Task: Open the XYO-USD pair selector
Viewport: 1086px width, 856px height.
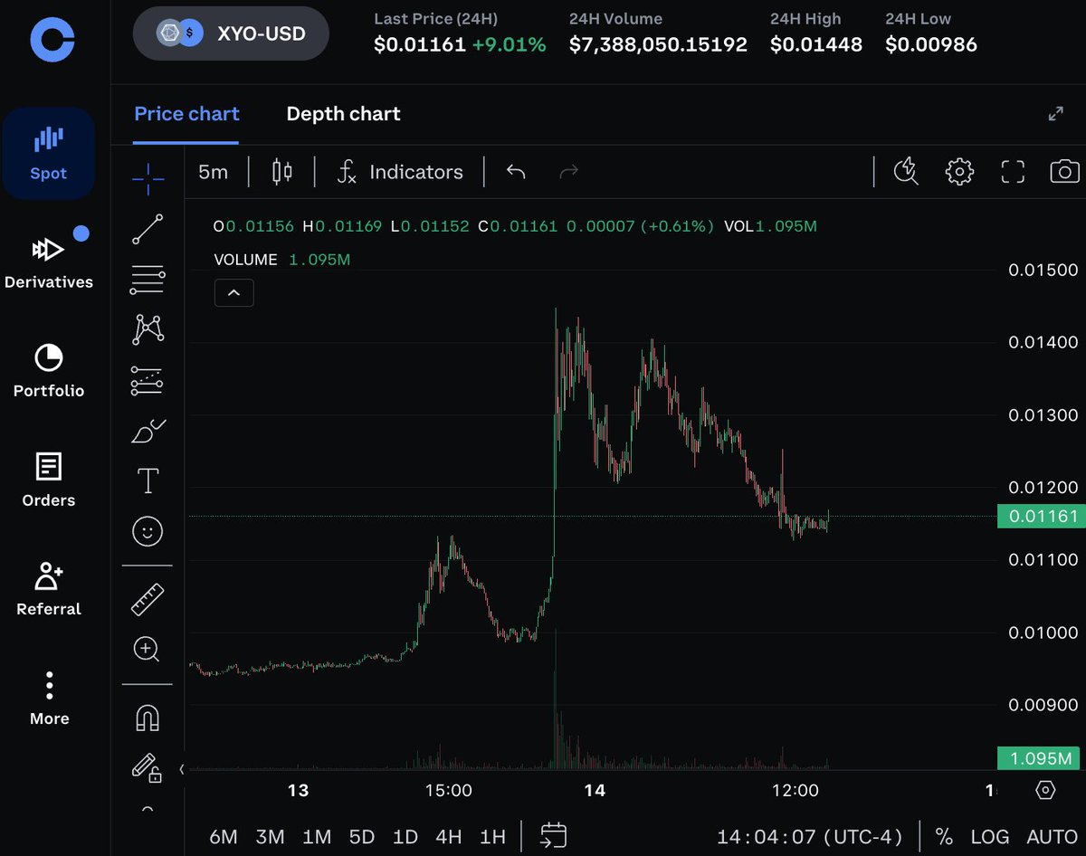Action: [231, 34]
